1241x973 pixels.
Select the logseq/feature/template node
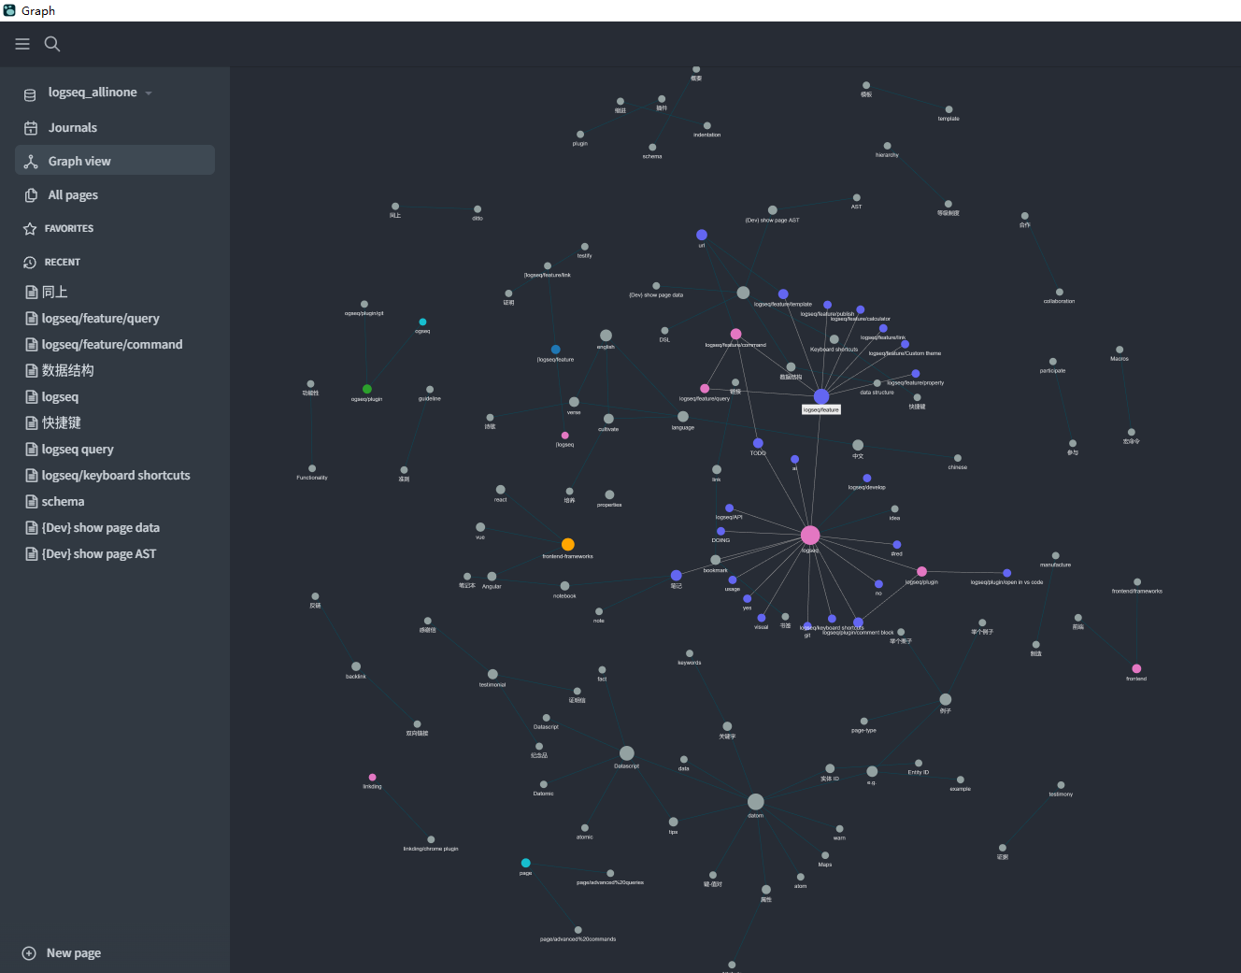(x=783, y=293)
